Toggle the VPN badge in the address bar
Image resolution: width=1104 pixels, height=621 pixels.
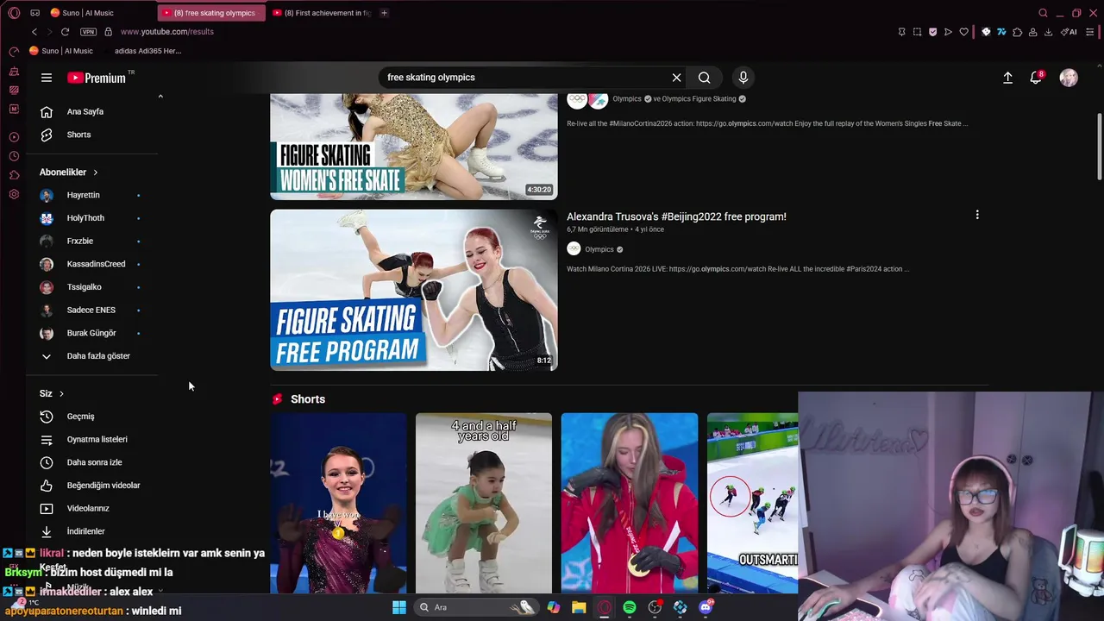88,32
